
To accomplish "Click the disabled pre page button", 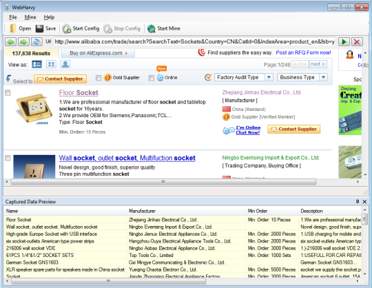I will 300,64.
